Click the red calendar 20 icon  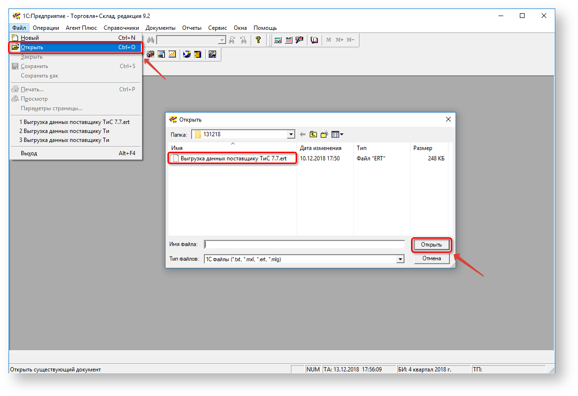click(x=197, y=54)
